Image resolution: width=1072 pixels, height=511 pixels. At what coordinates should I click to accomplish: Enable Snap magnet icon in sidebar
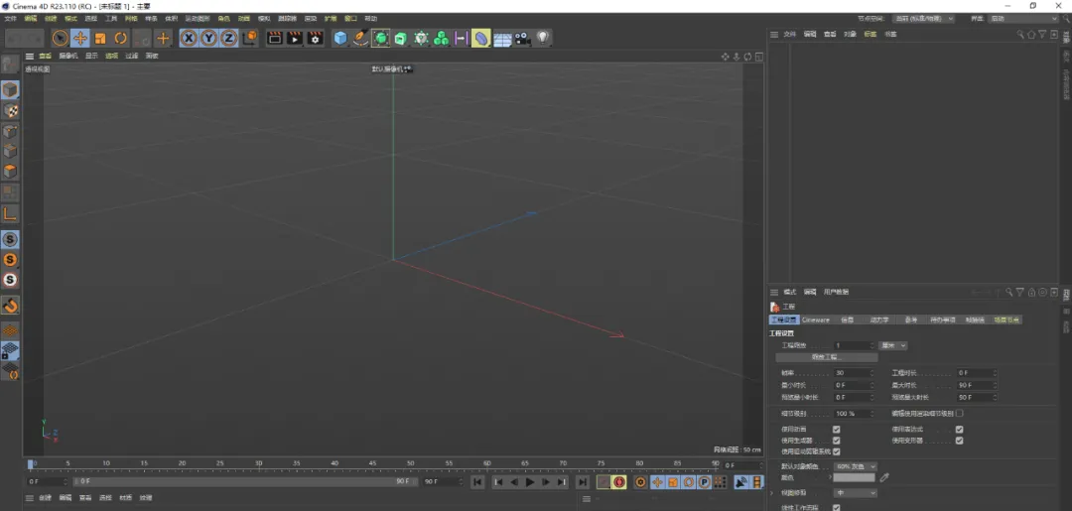pos(10,305)
